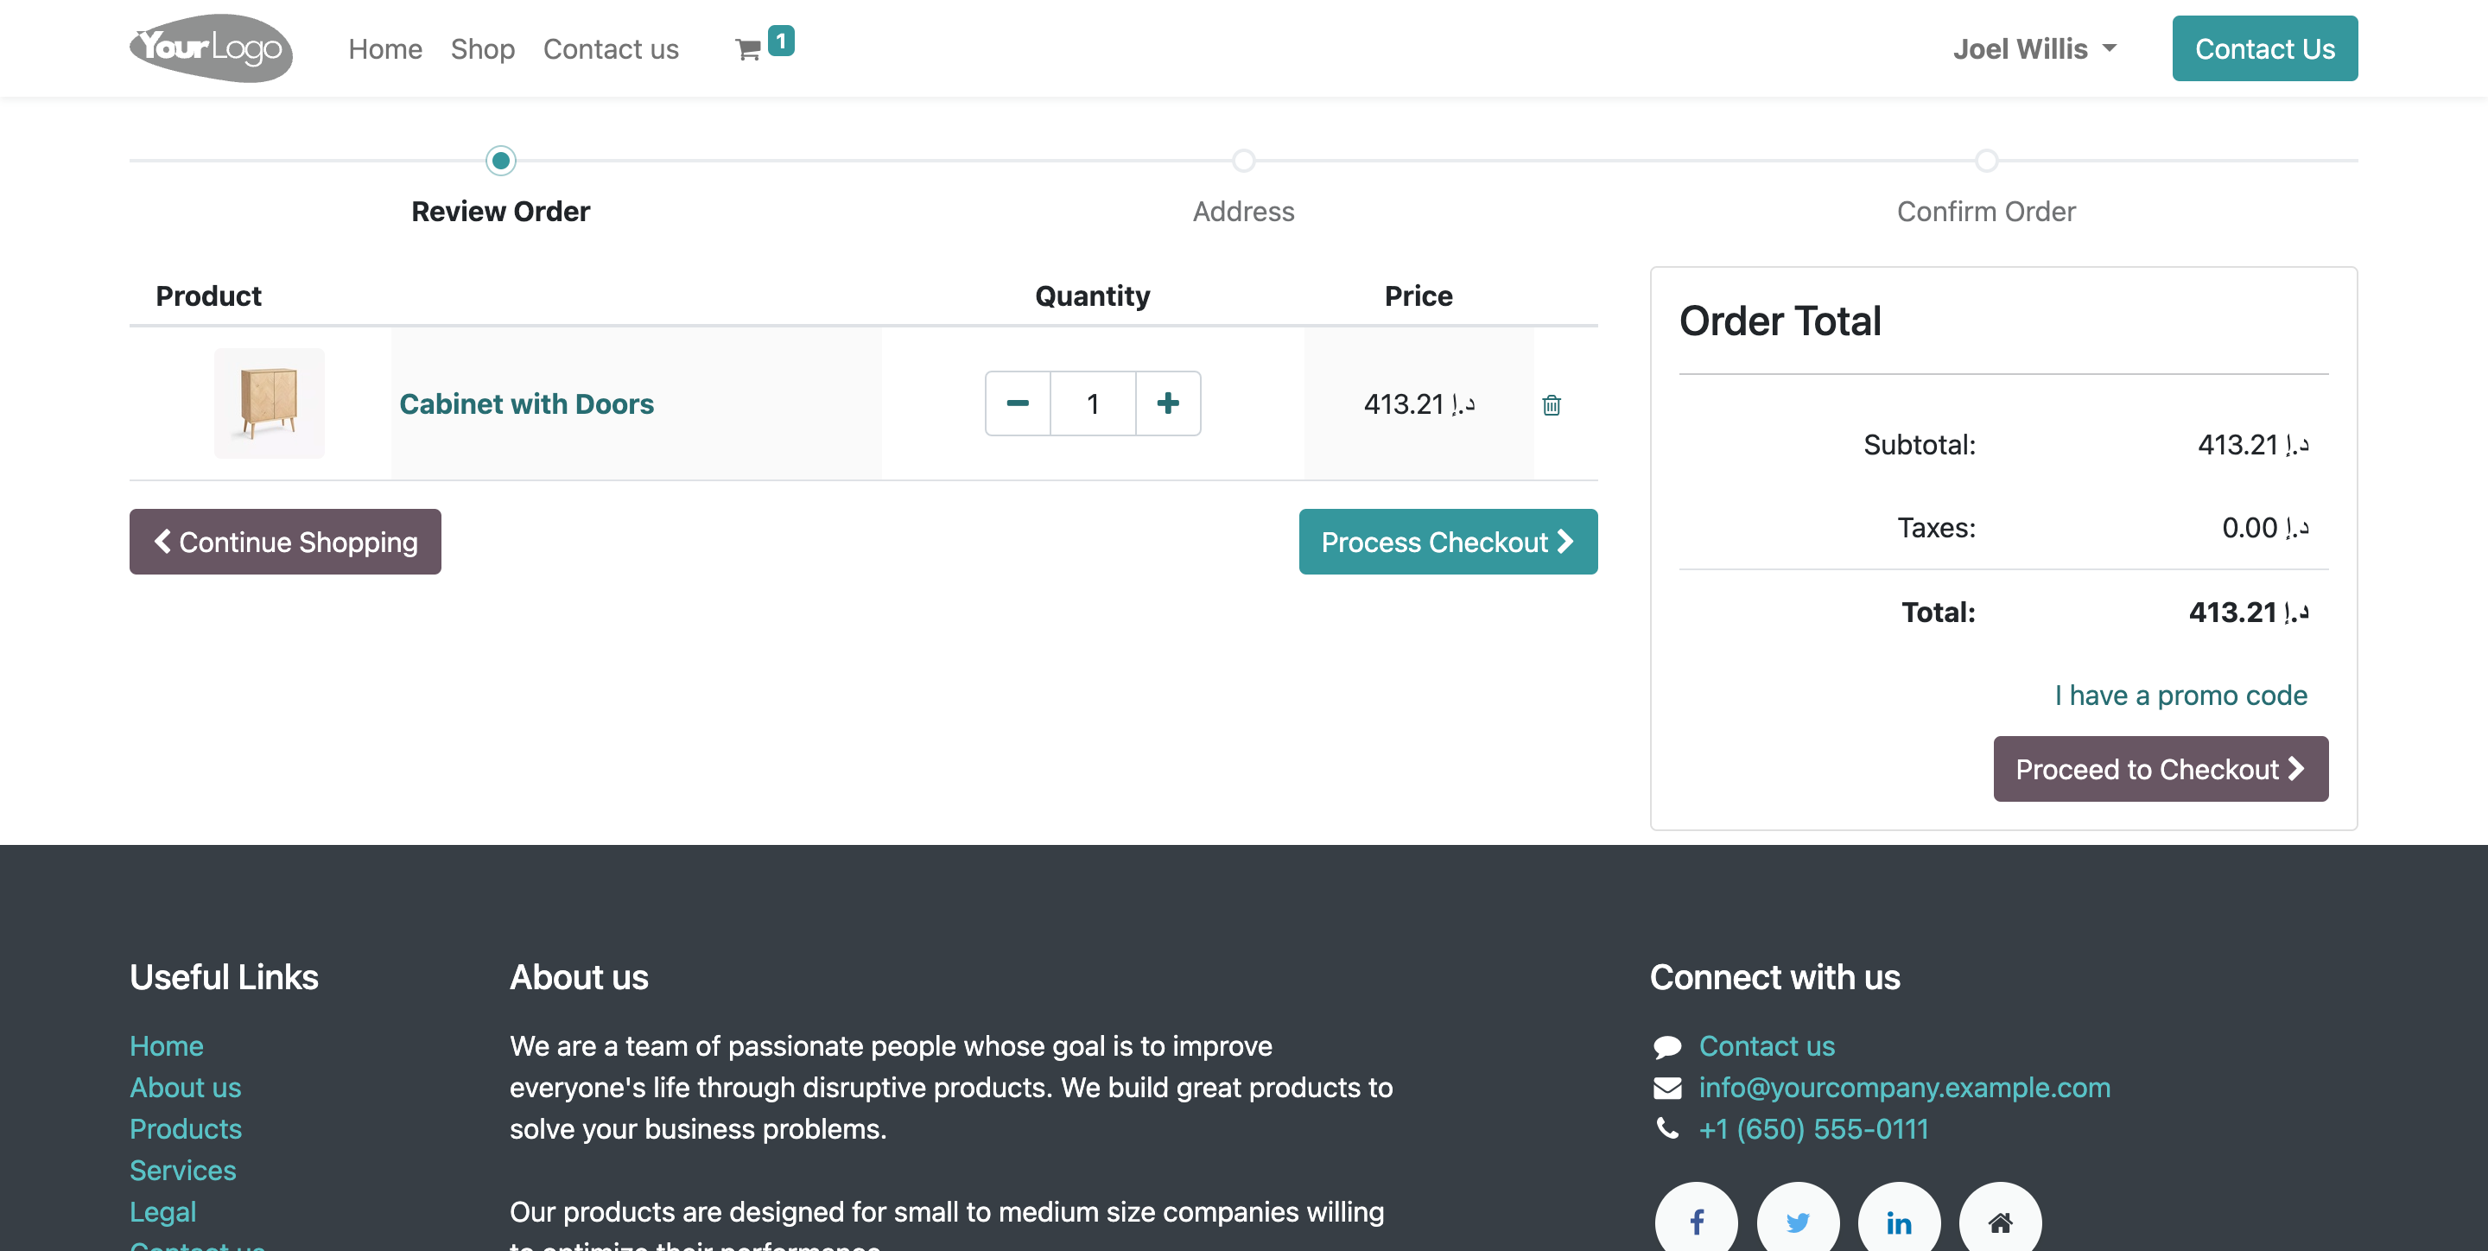Click the home icon in footer
Image resolution: width=2488 pixels, height=1251 pixels.
click(x=2000, y=1221)
